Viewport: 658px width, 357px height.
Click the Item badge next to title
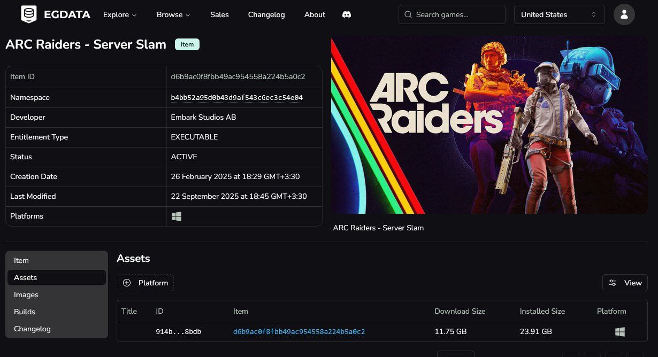click(x=187, y=44)
